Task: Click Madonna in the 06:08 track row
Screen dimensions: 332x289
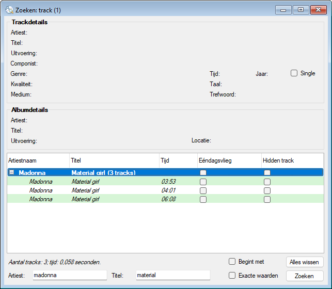Action: (x=41, y=199)
